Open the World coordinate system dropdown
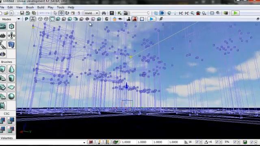 click(91, 13)
